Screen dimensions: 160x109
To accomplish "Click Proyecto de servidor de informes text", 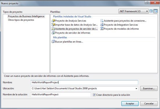I will 73,33.
